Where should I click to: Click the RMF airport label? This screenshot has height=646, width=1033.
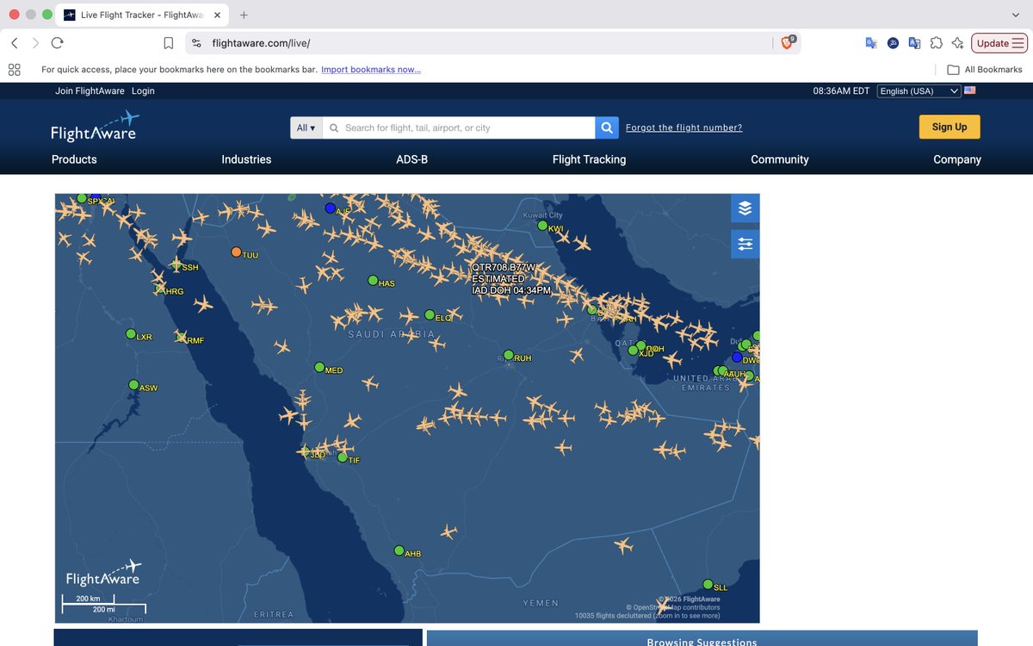[x=195, y=341]
